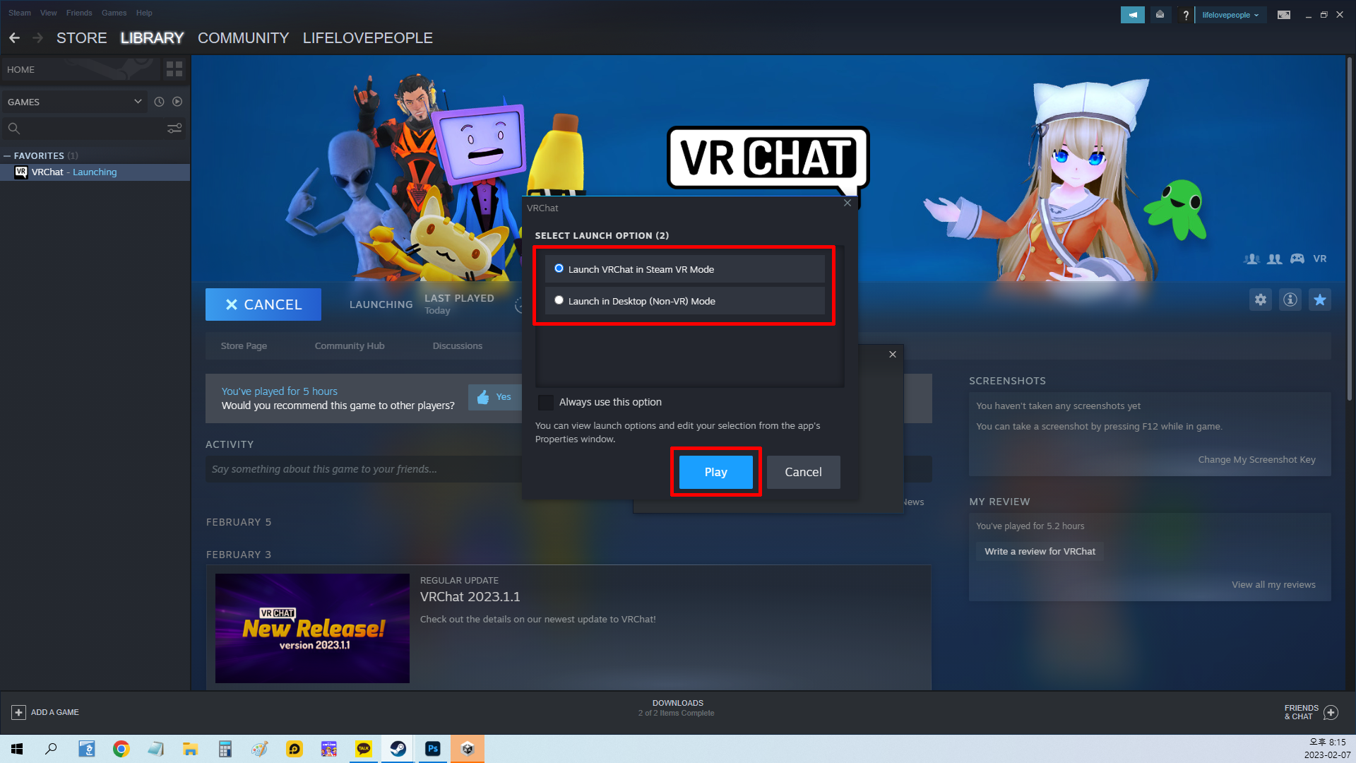The image size is (1356, 763).
Task: Click Write a review for VRChat
Action: [x=1040, y=551]
